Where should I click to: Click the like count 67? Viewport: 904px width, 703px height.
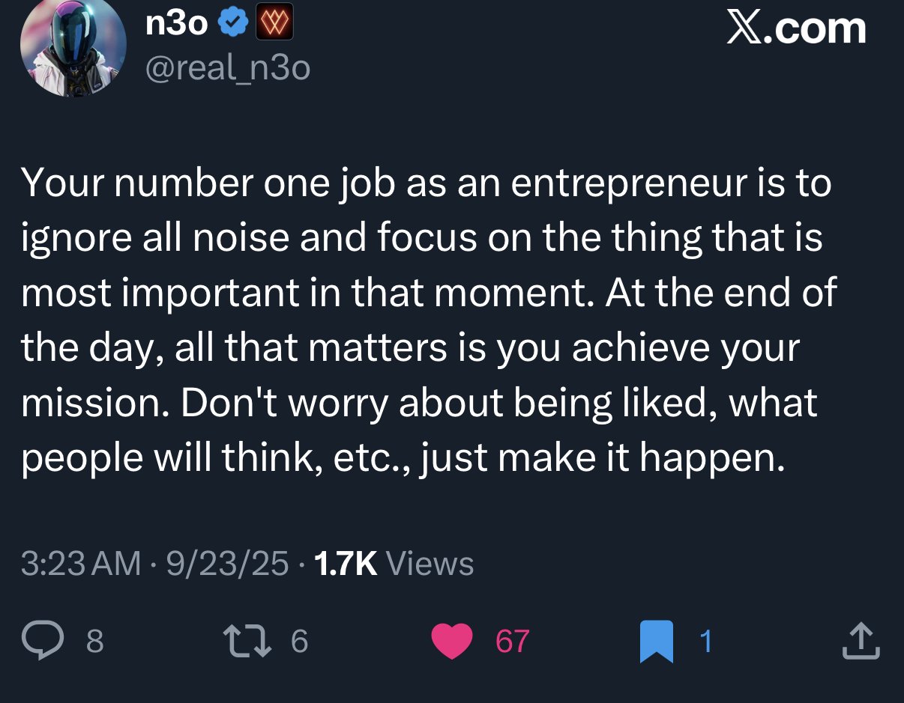click(x=513, y=642)
